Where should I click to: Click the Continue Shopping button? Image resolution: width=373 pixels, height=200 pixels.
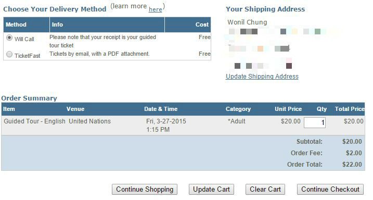[145, 190]
